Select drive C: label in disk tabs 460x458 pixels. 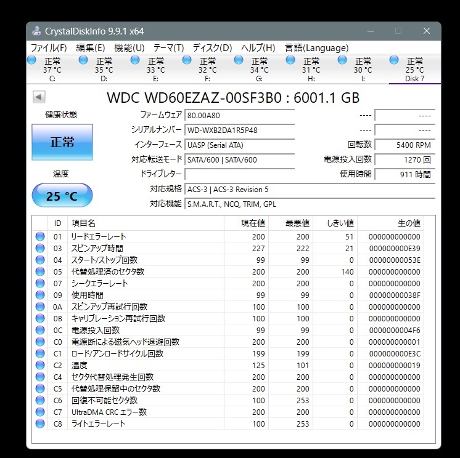pos(52,79)
